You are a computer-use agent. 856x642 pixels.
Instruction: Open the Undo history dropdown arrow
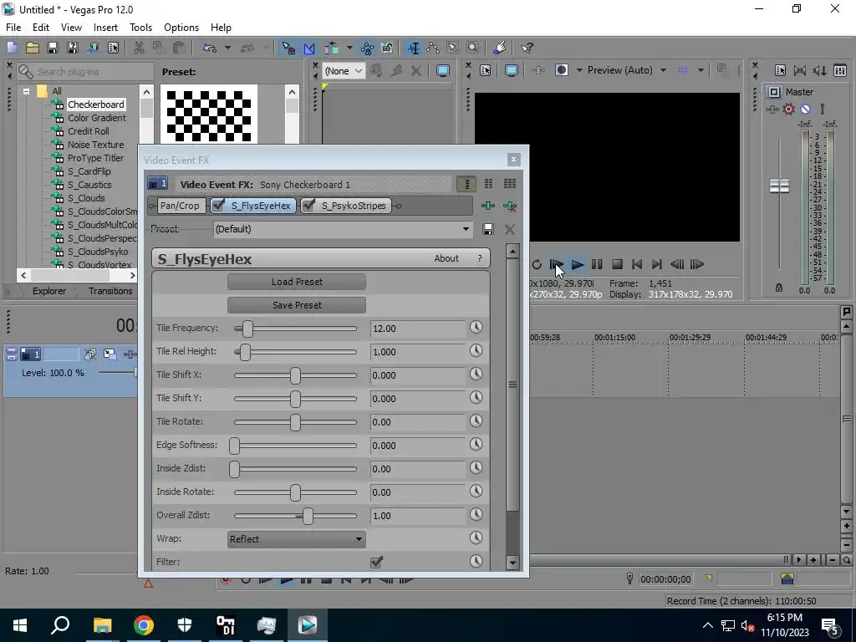click(227, 48)
